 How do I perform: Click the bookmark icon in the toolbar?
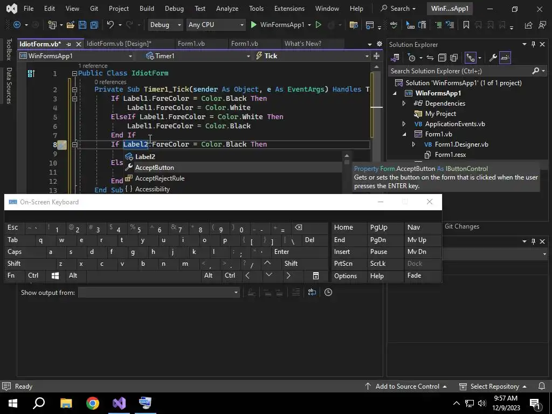point(466,25)
